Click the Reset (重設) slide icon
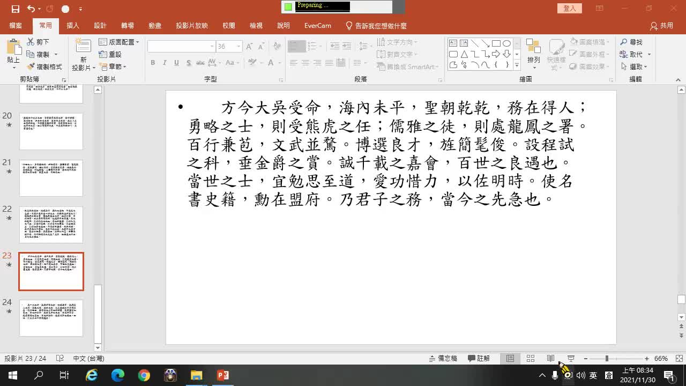The width and height of the screenshot is (686, 386). [x=103, y=54]
